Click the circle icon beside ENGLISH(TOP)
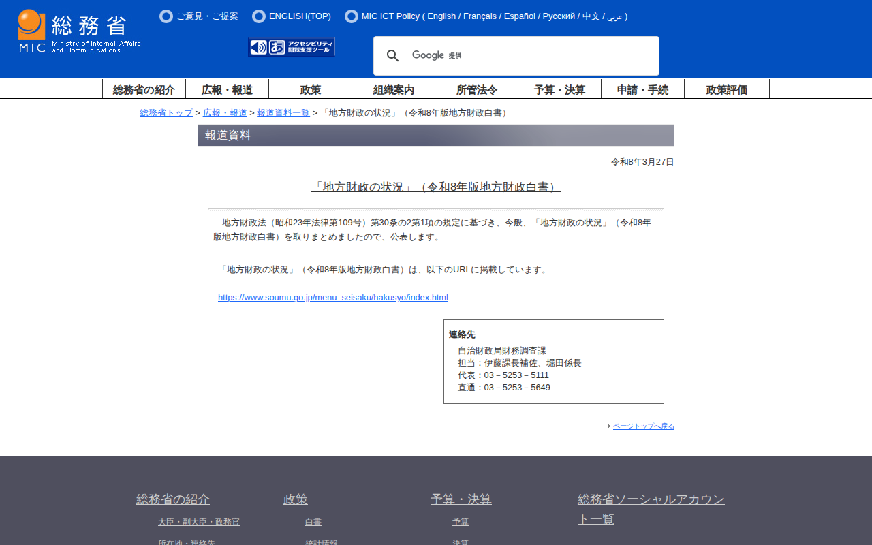The image size is (872, 545). point(259,16)
